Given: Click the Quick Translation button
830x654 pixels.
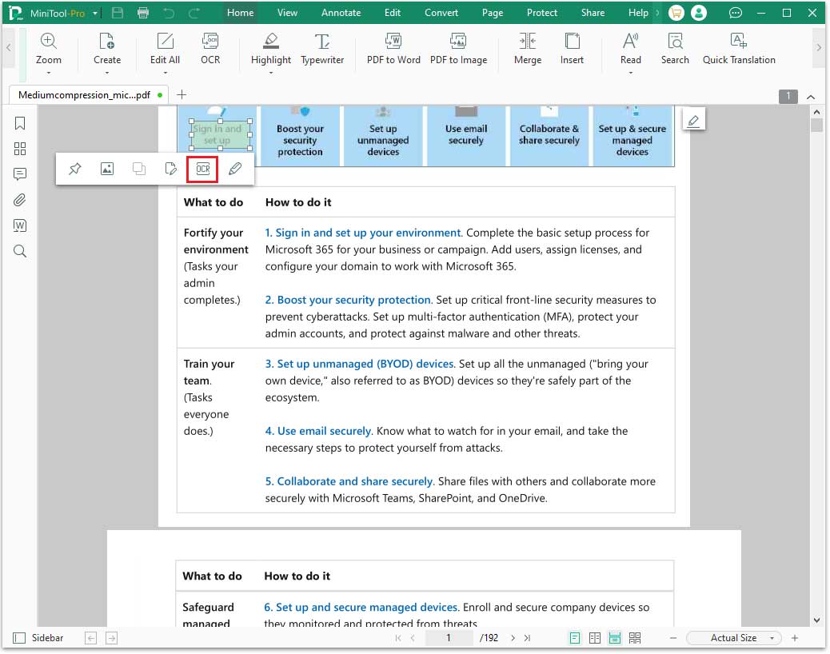Looking at the screenshot, I should click(x=738, y=48).
